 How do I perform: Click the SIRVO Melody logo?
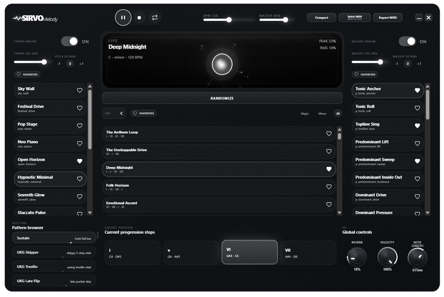click(x=35, y=18)
